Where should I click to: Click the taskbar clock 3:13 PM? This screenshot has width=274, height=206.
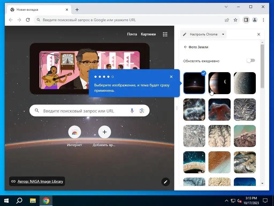click(x=251, y=201)
